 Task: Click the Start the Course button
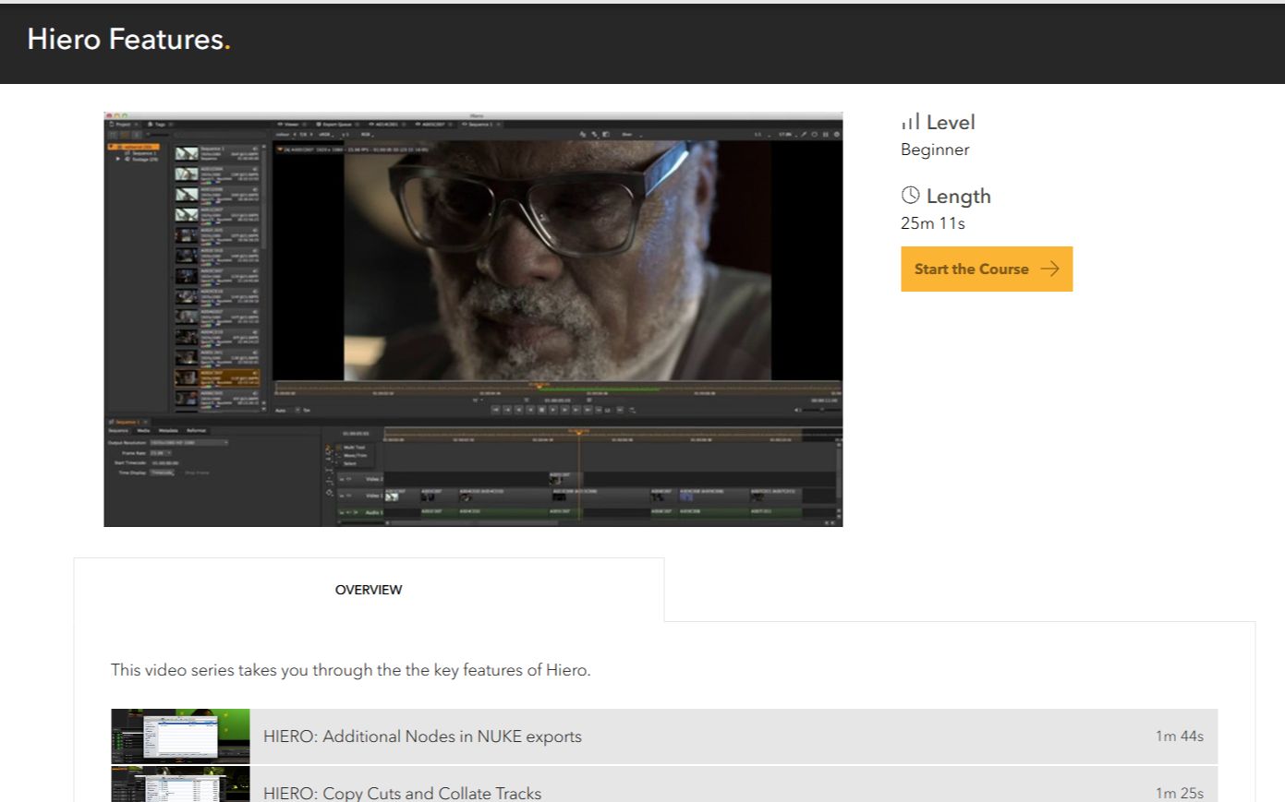click(987, 269)
